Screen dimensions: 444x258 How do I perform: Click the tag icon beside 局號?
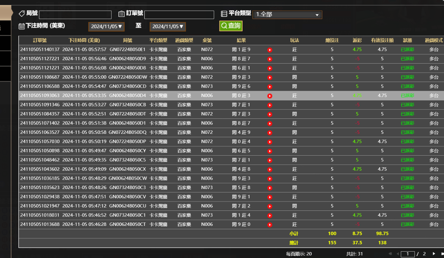(x=22, y=13)
